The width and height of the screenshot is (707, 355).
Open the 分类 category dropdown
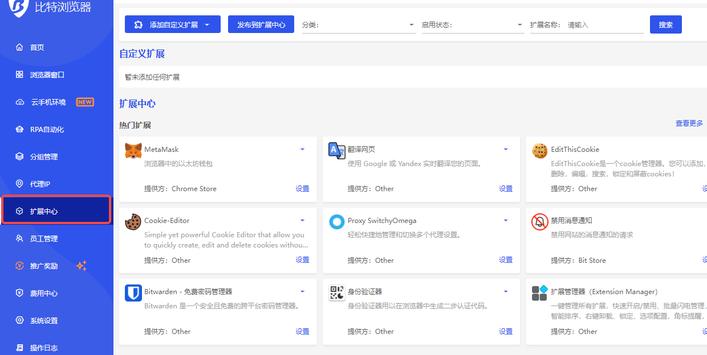point(359,25)
